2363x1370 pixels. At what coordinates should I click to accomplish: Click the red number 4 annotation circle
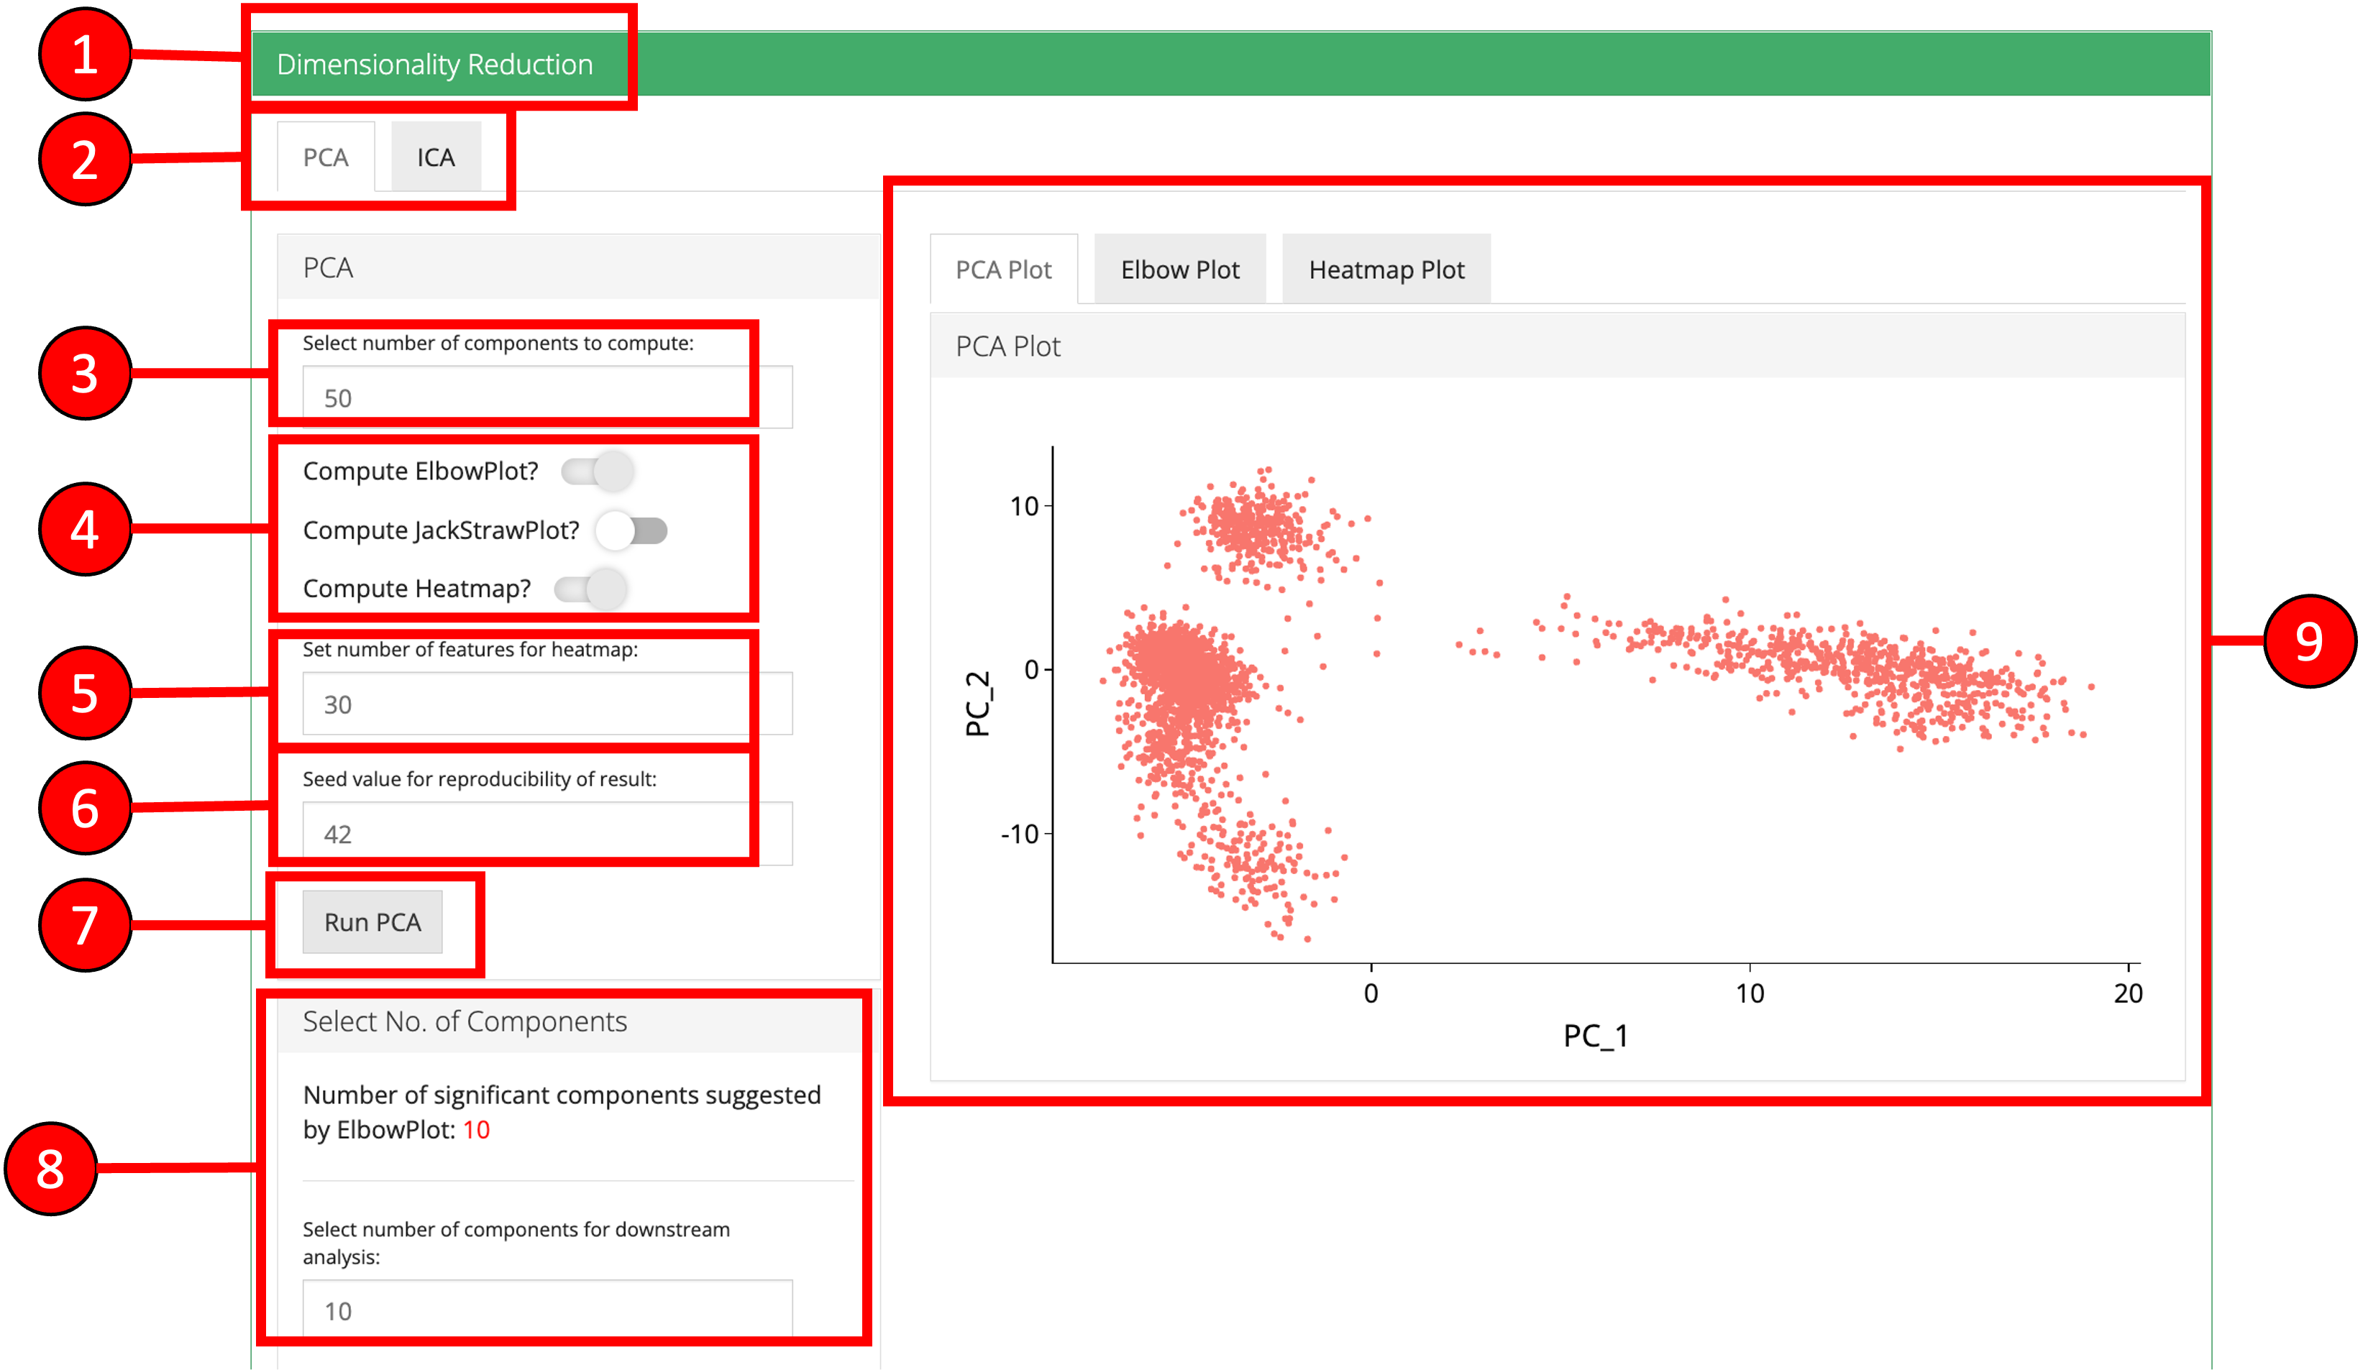(x=84, y=530)
